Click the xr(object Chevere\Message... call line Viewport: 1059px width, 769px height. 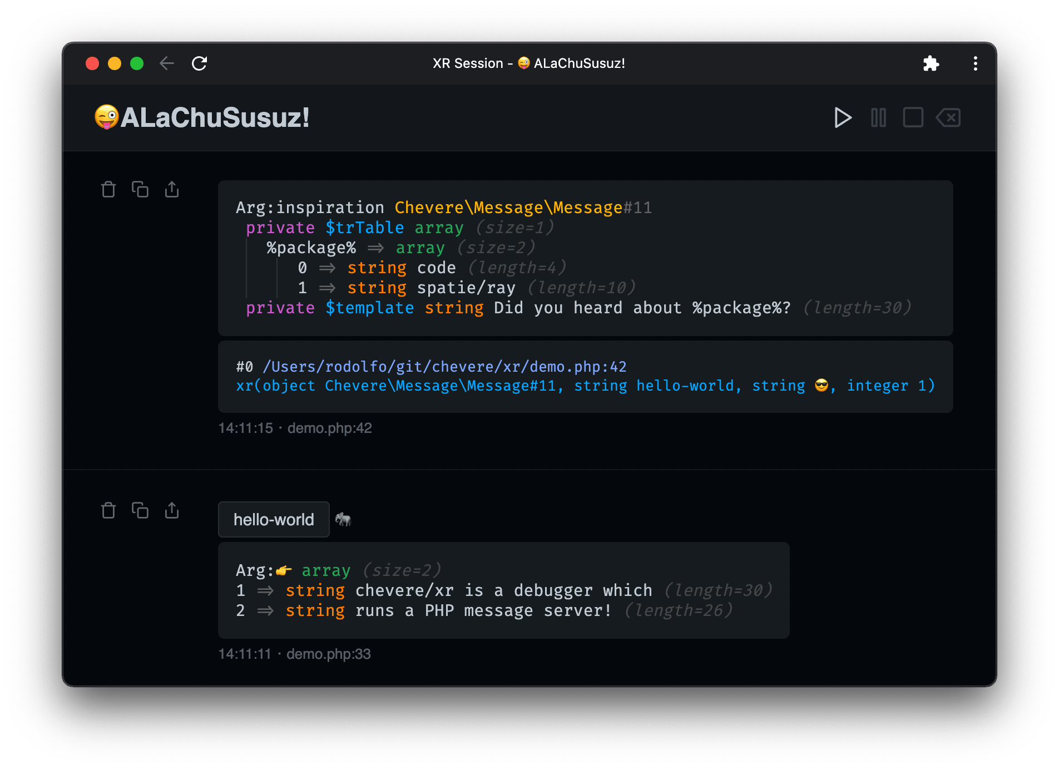click(586, 386)
